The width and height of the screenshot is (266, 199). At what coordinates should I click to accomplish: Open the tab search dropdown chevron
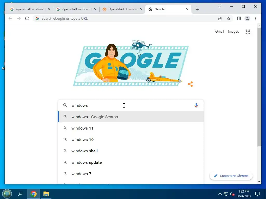[x=219, y=6]
